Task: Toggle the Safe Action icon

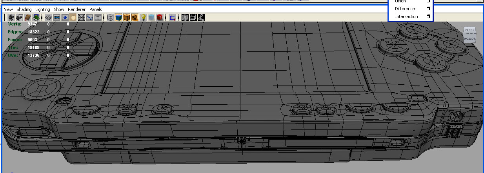Action: click(x=89, y=18)
